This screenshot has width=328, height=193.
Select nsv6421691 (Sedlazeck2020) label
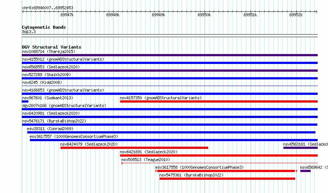tap(149, 152)
